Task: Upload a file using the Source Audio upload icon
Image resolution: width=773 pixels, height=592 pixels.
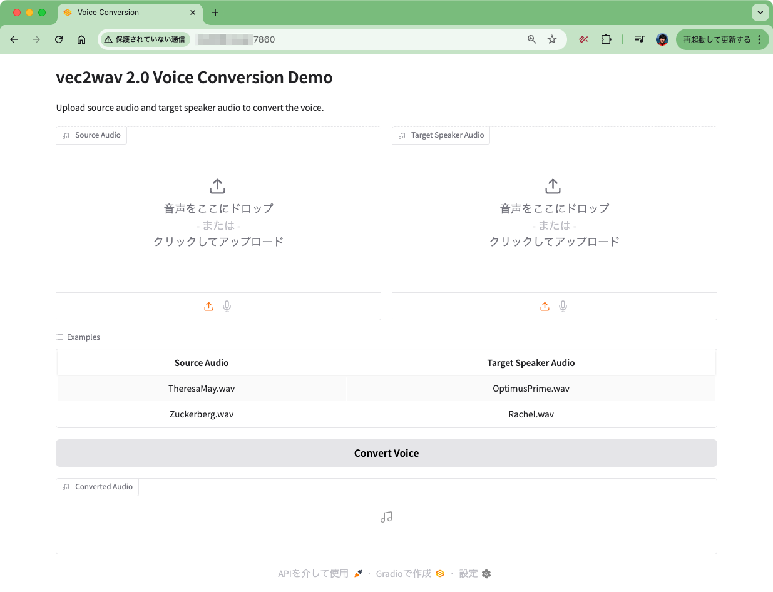Action: (x=208, y=306)
